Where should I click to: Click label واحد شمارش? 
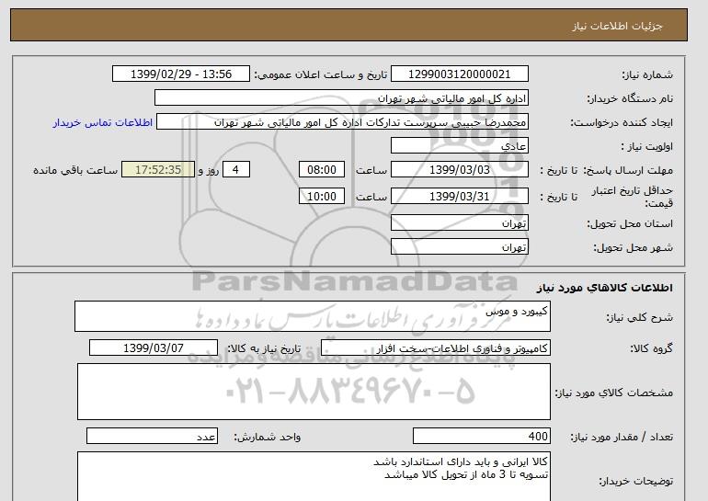pyautogui.click(x=268, y=437)
